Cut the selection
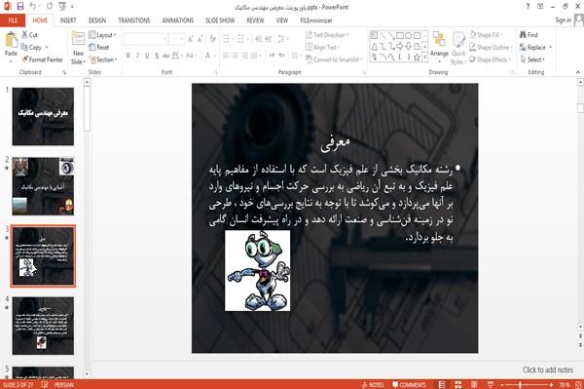584x389 pixels. click(x=29, y=35)
